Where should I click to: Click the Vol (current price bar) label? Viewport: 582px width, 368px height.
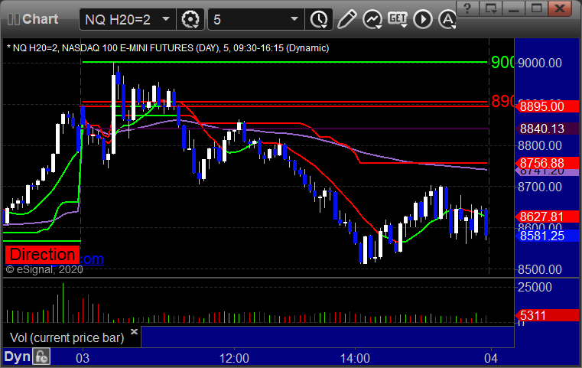(x=67, y=338)
